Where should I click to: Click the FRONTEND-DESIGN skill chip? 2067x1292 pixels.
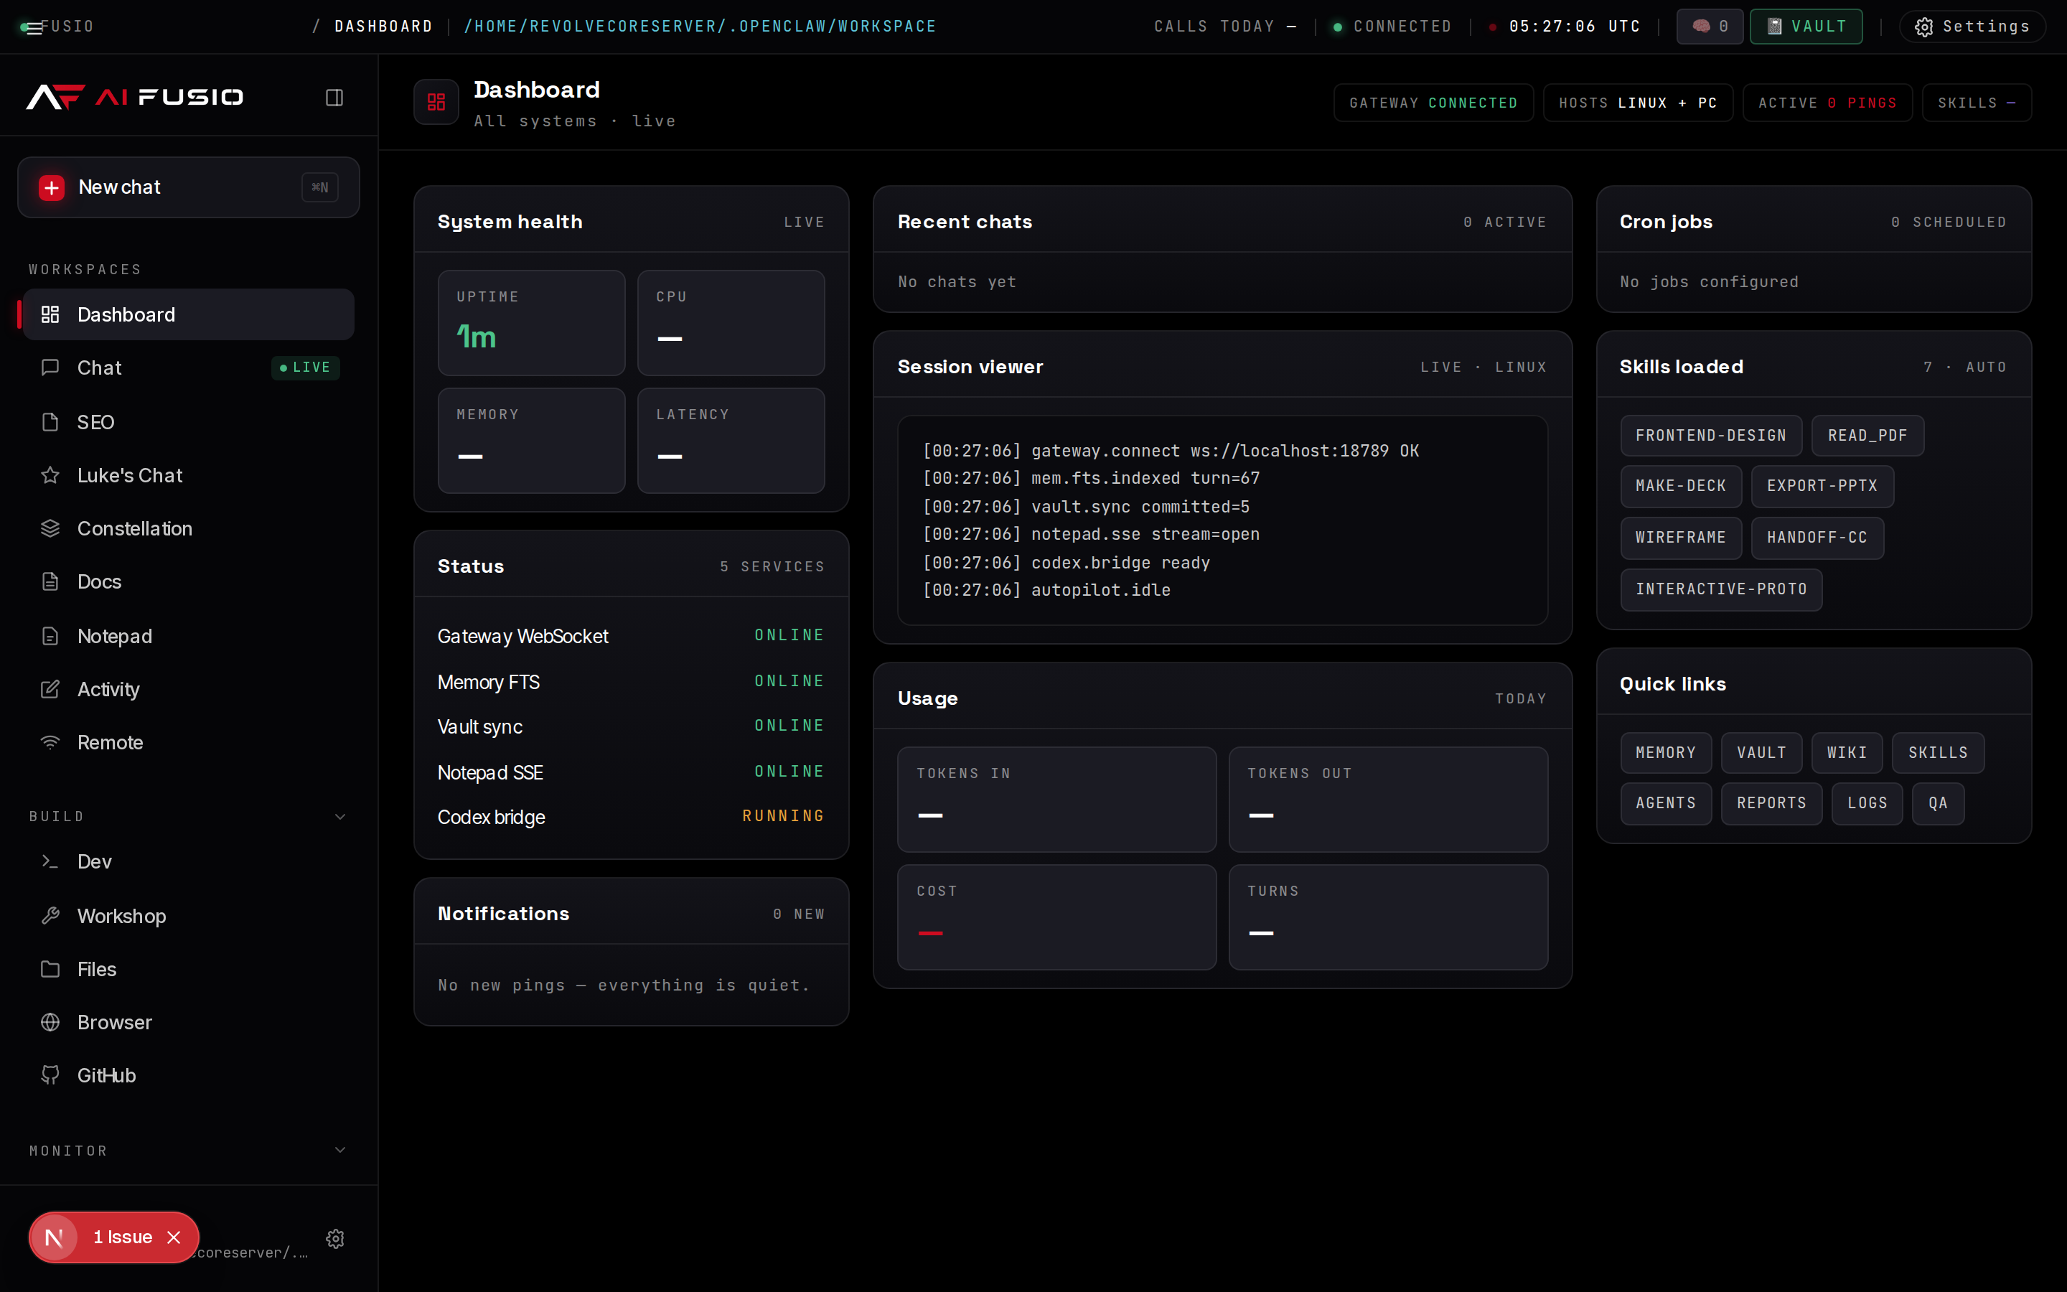(x=1711, y=436)
